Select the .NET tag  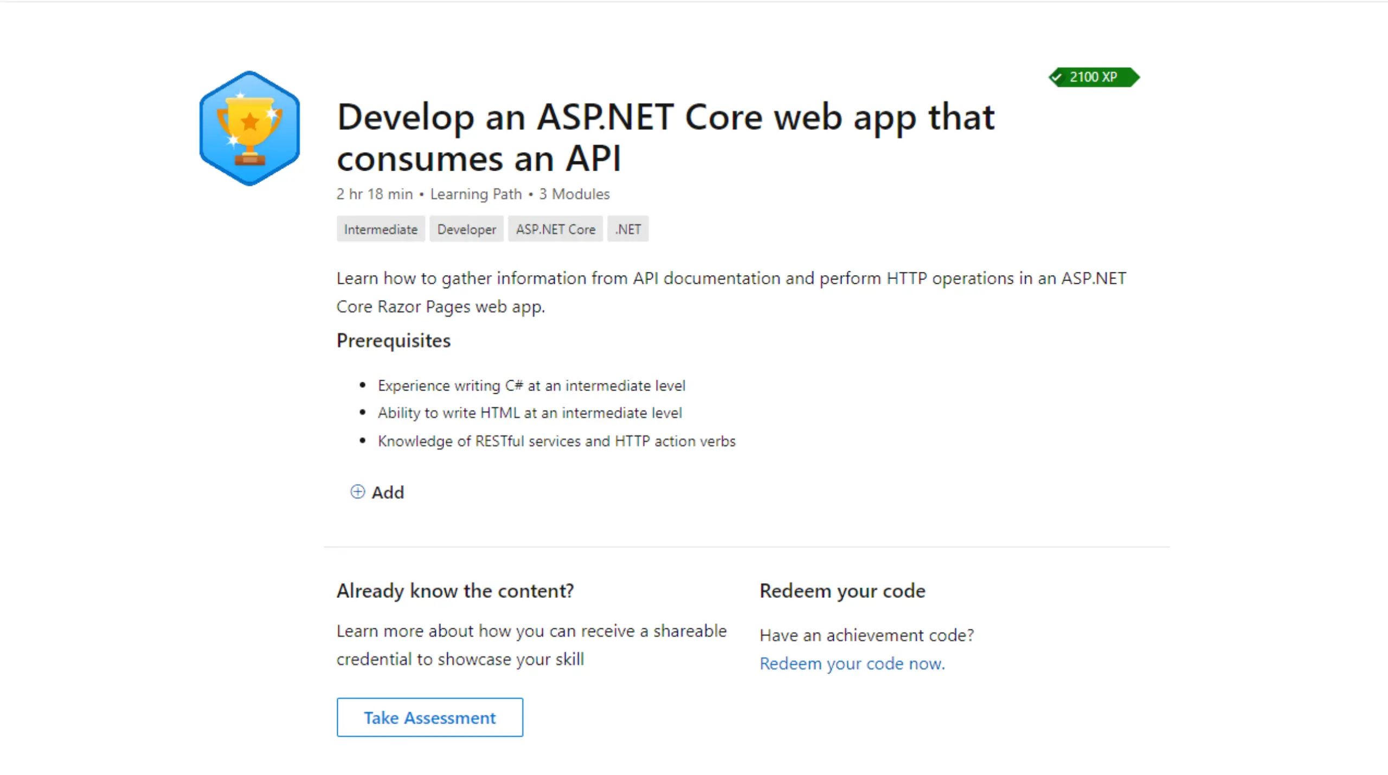[x=628, y=229]
